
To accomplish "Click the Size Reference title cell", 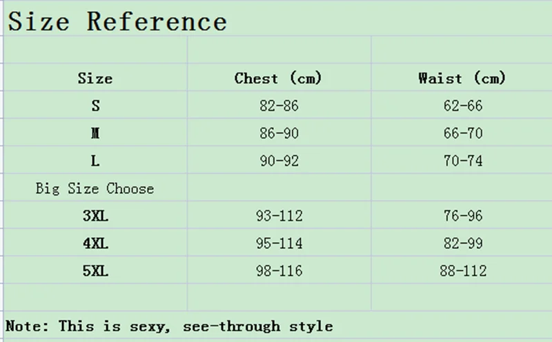I will point(117,21).
